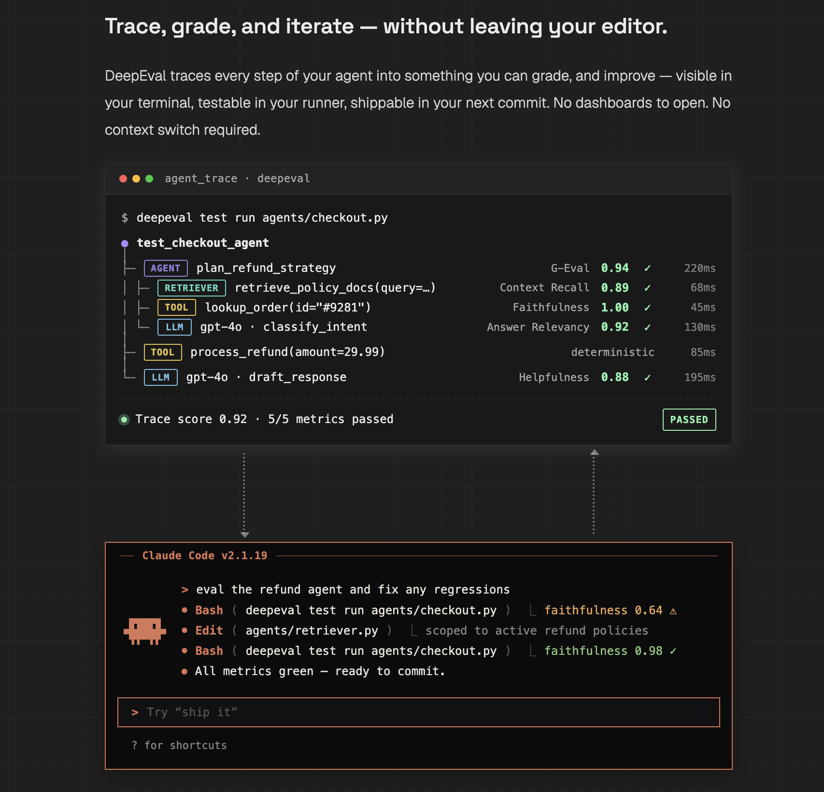Click the checkmark in the Helpfulness row

click(647, 378)
